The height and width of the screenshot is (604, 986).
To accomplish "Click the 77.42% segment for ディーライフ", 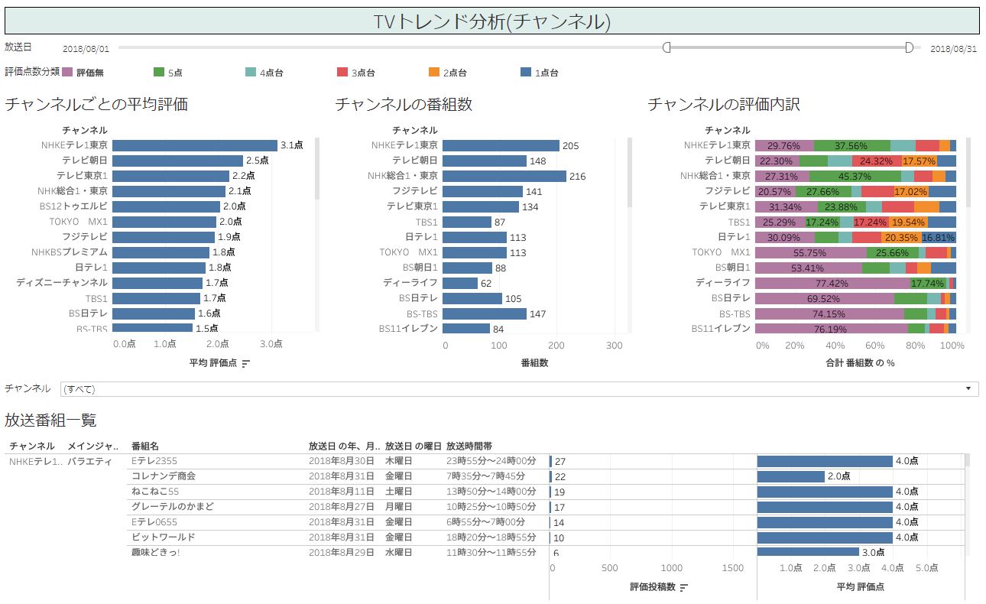I will [833, 283].
